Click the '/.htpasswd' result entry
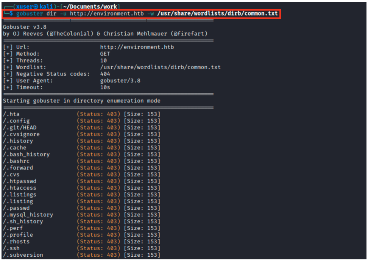Image resolution: width=368 pixels, height=262 pixels. click(20, 181)
